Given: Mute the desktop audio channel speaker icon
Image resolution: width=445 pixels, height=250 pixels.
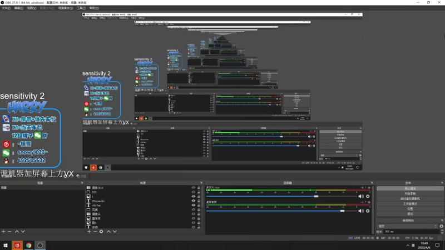Looking at the screenshot, I should 360,211.
